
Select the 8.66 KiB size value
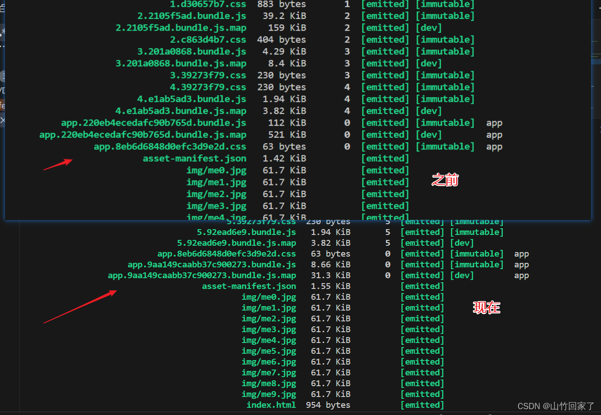331,265
